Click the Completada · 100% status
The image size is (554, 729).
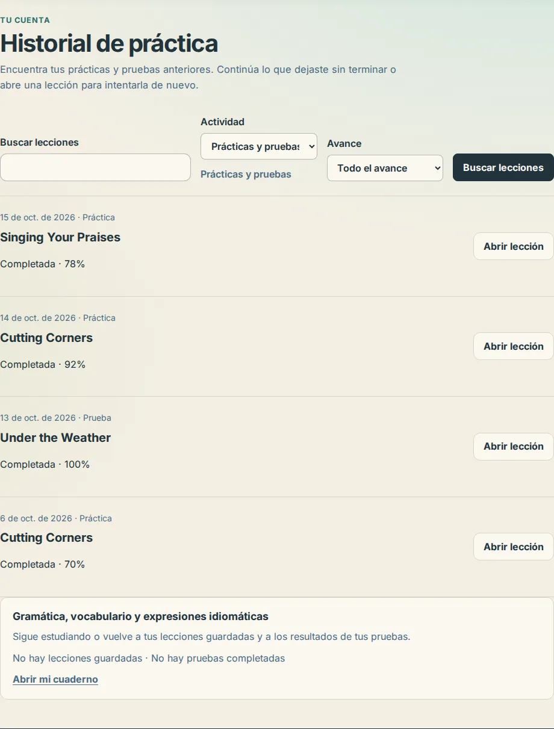[45, 464]
